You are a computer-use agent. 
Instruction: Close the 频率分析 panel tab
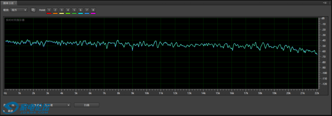point(15,3)
